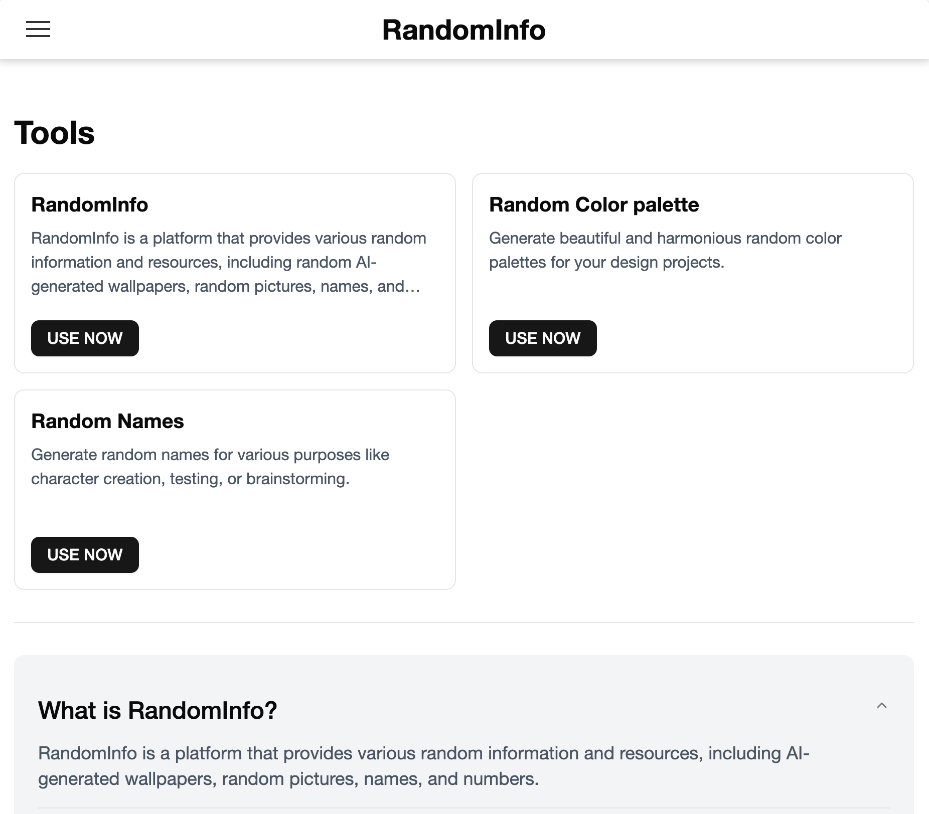Select the Random Names card heading
The image size is (929, 814).
pyautogui.click(x=107, y=422)
